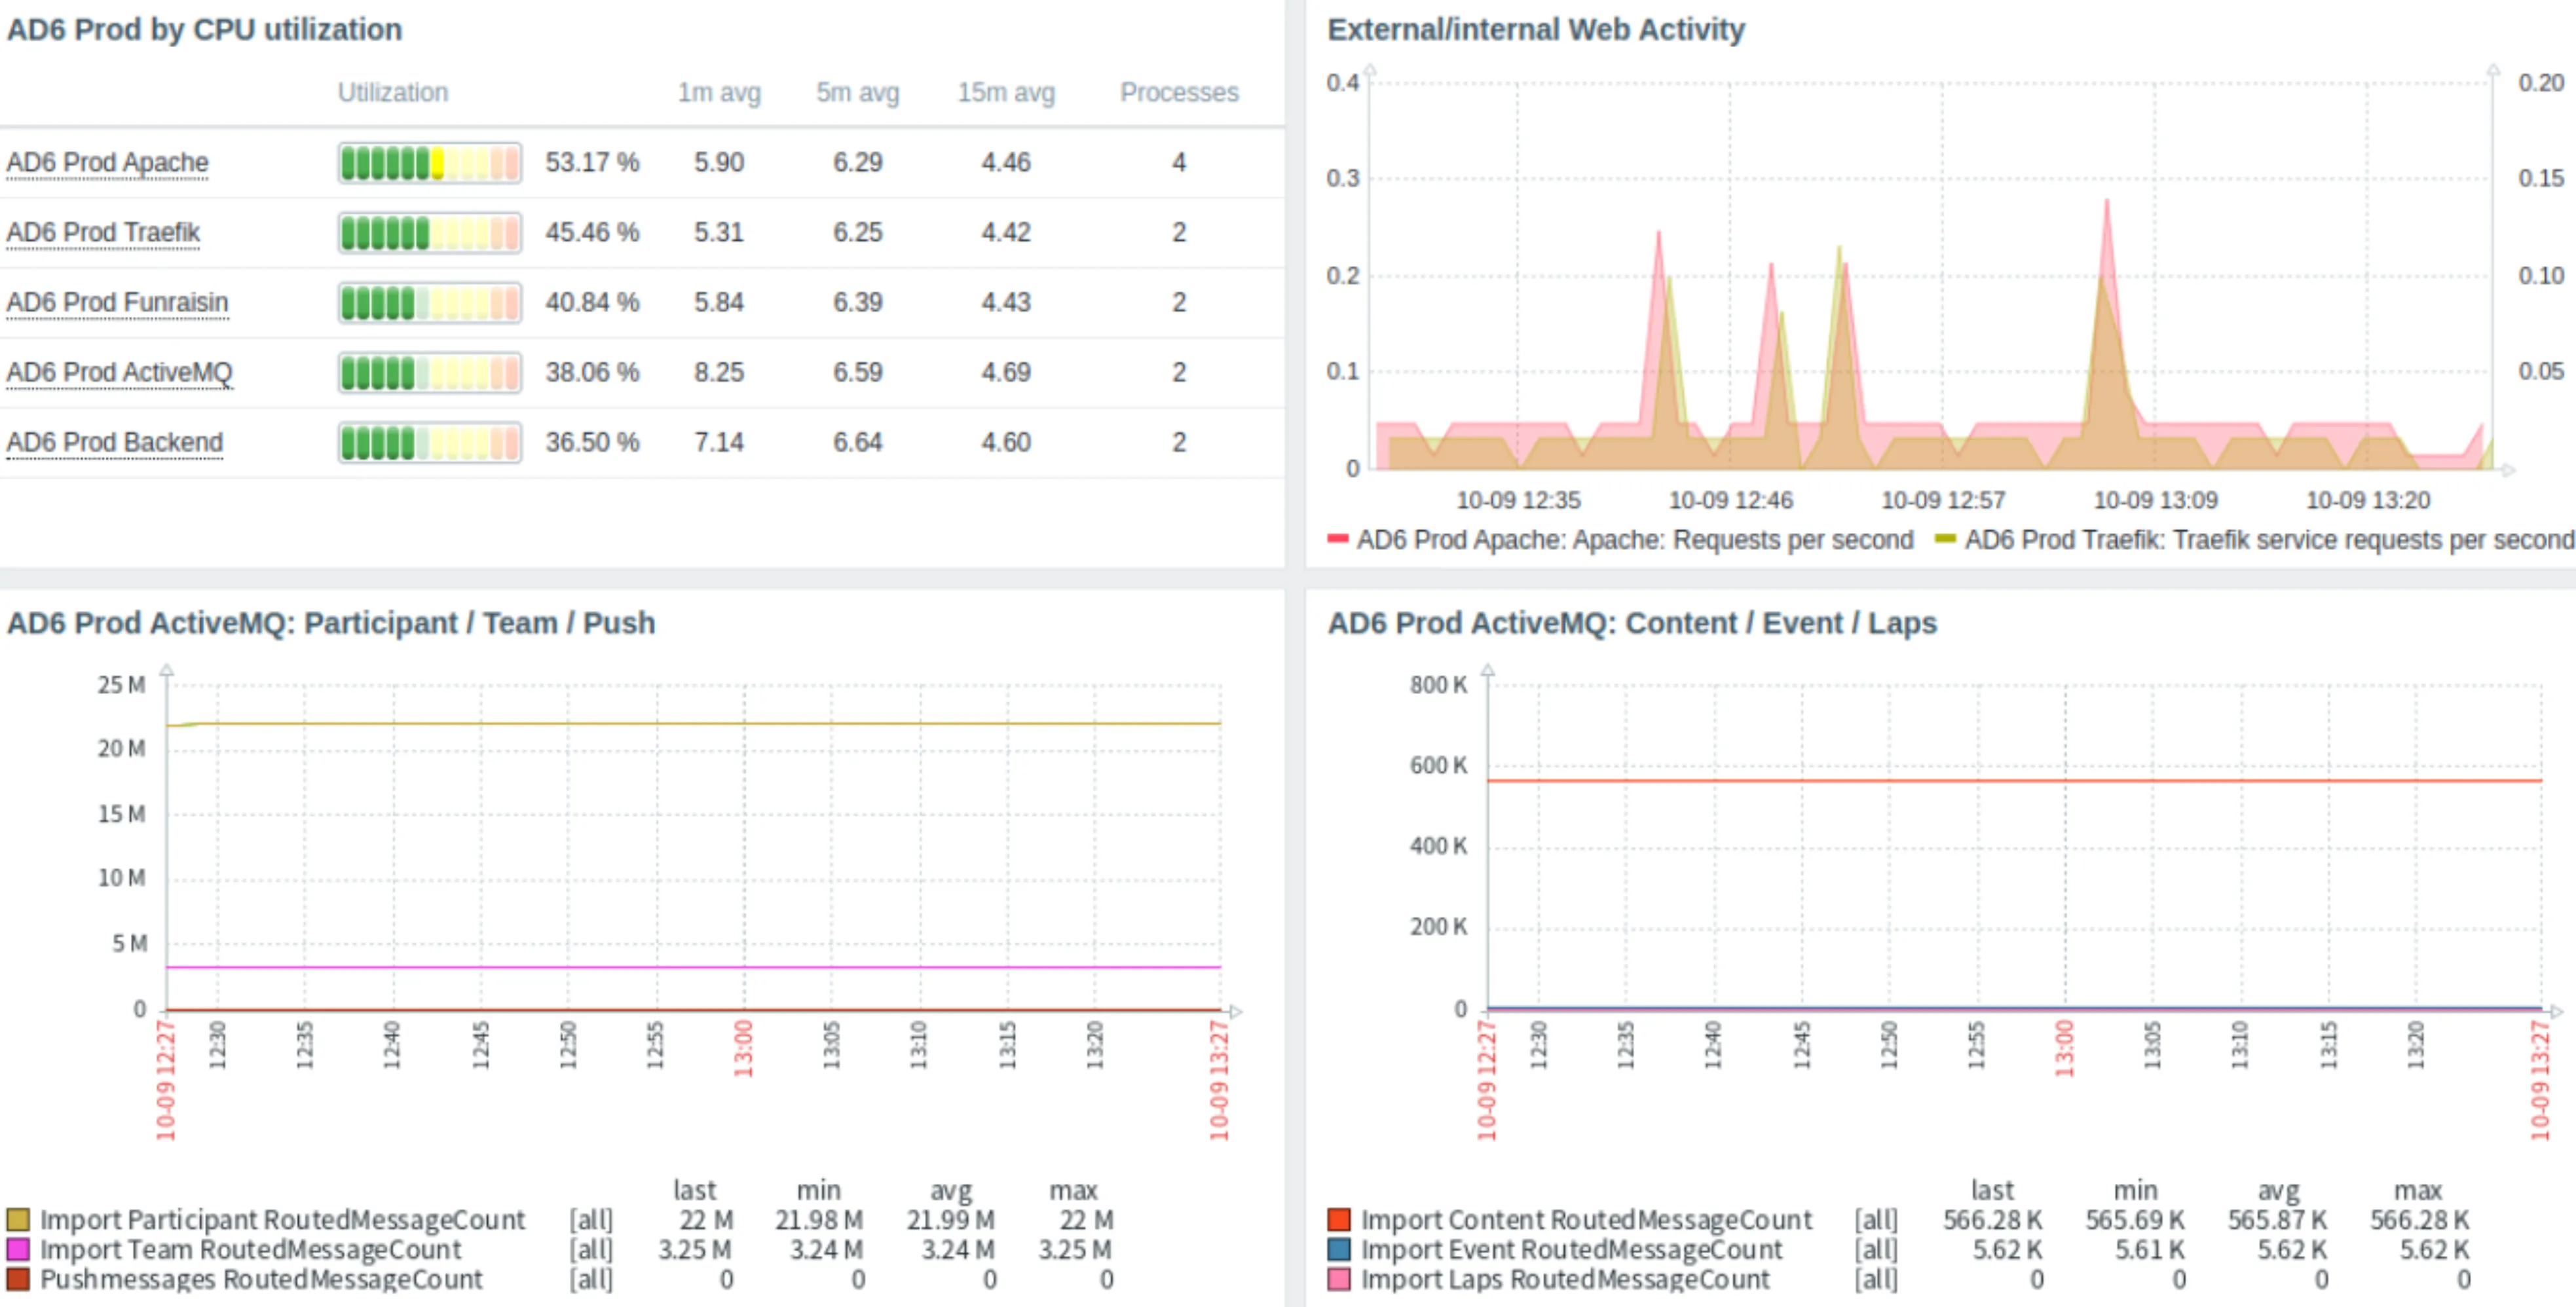2576x1307 pixels.
Task: Open the AD6 Prod Backend host link
Action: pos(114,442)
